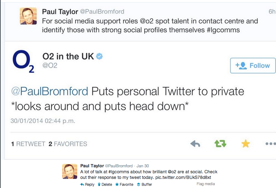Follow the O2 in the UK account

pyautogui.click(x=253, y=65)
